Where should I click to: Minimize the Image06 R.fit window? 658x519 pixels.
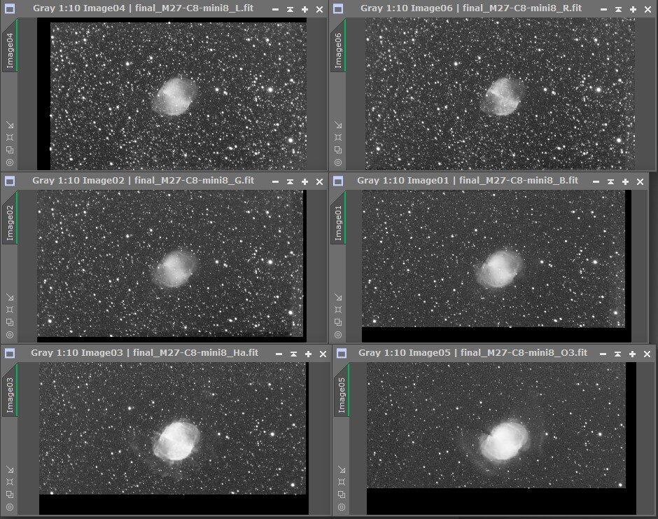pos(603,9)
